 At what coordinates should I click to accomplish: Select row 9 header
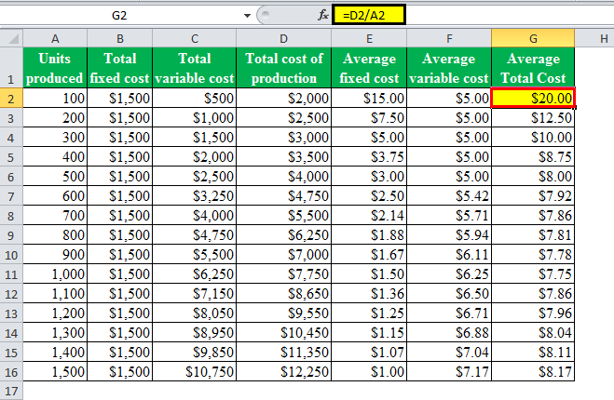click(11, 235)
